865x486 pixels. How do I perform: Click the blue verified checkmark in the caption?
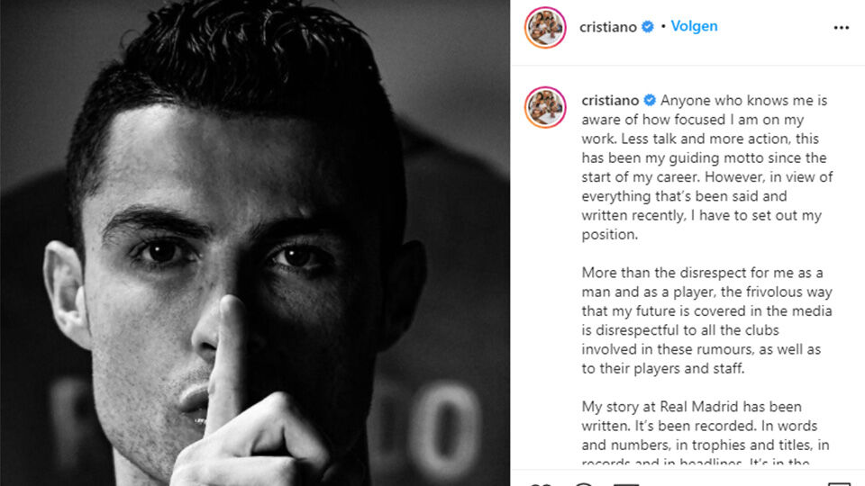[650, 100]
